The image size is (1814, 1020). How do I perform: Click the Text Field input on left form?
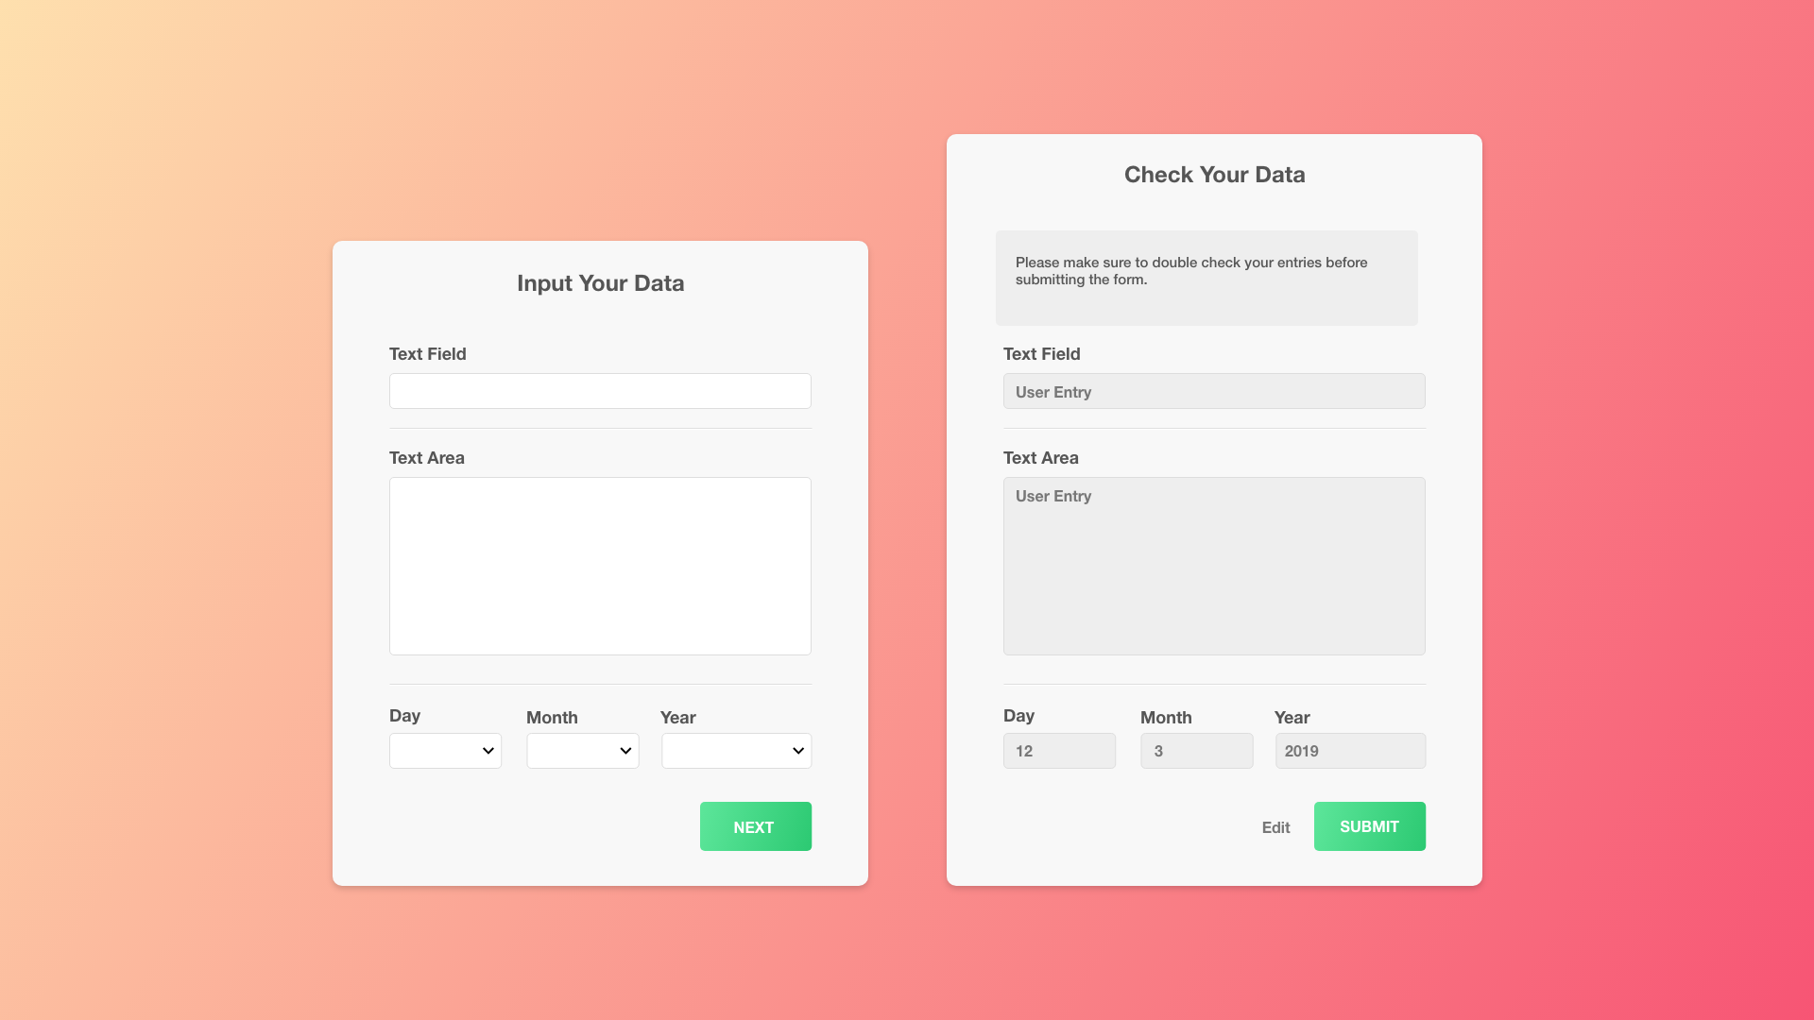click(601, 390)
